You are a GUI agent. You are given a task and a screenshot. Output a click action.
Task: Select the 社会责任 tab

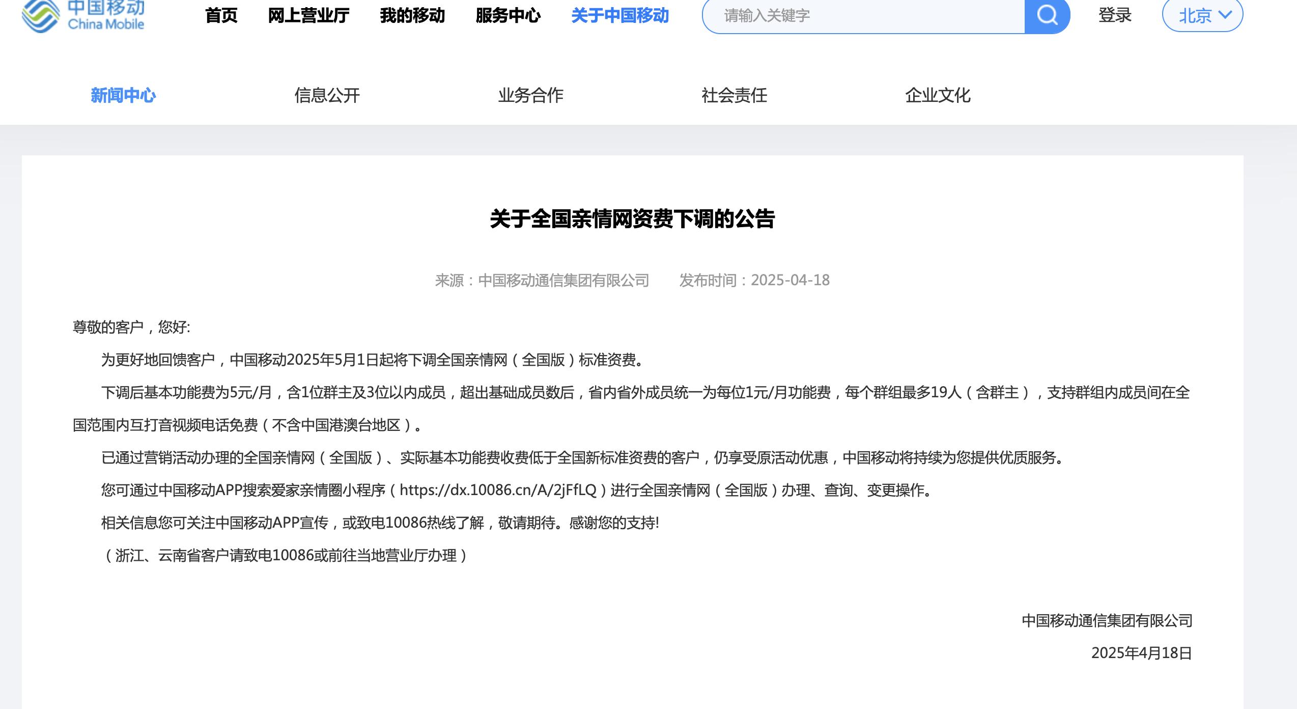point(734,95)
